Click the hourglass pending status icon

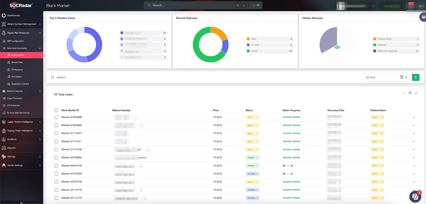pyautogui.click(x=404, y=93)
